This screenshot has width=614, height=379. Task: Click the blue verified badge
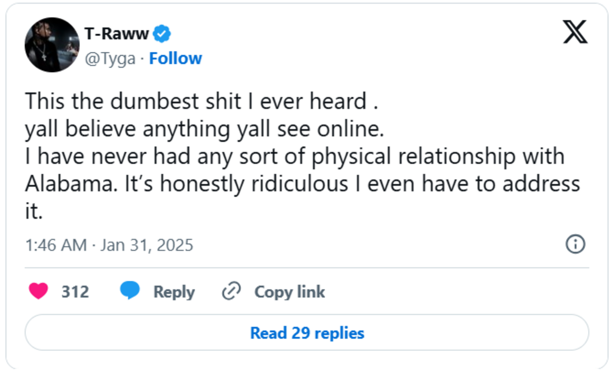tap(162, 34)
